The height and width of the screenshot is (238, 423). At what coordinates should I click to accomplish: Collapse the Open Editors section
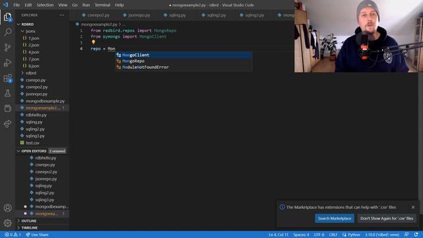(32, 151)
